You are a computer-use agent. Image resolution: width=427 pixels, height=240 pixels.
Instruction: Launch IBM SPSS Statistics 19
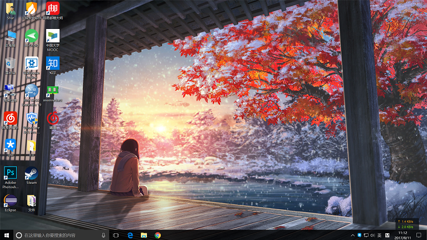coord(31,95)
